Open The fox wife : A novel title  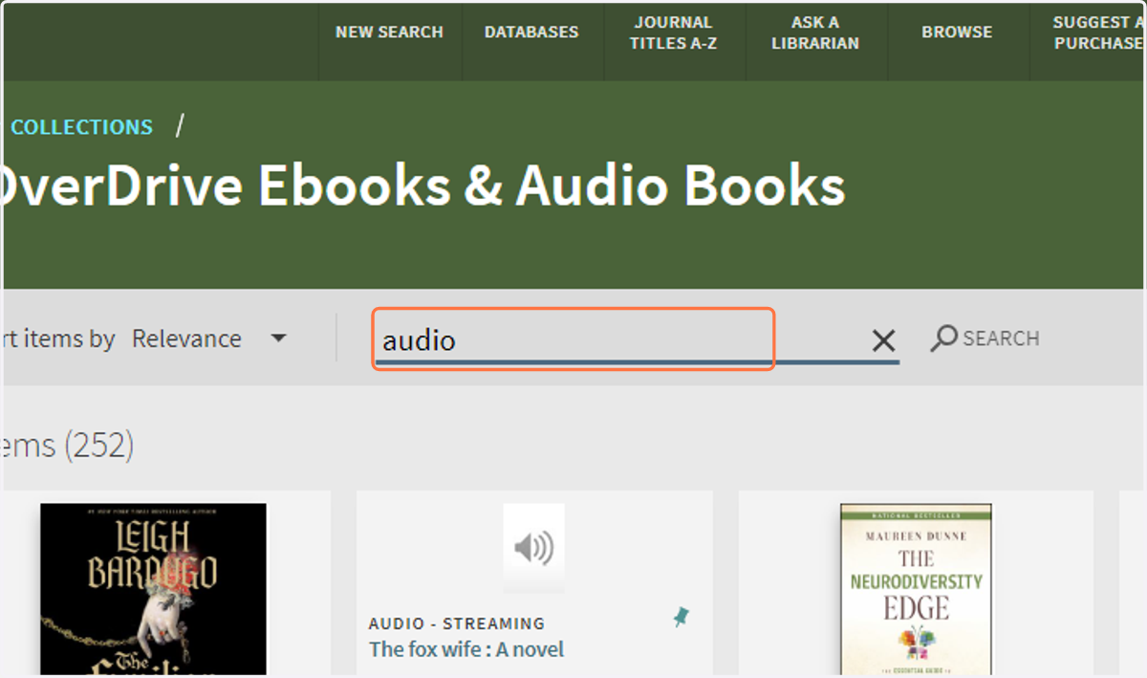466,649
